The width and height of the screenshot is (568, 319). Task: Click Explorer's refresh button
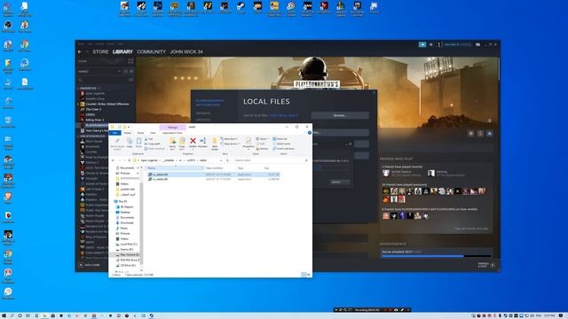(x=227, y=160)
